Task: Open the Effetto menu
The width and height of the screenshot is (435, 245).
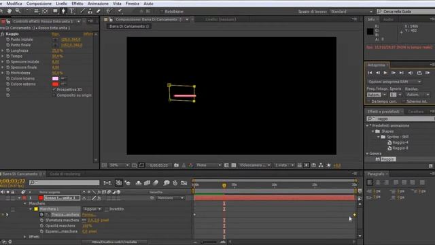Action: (77, 3)
